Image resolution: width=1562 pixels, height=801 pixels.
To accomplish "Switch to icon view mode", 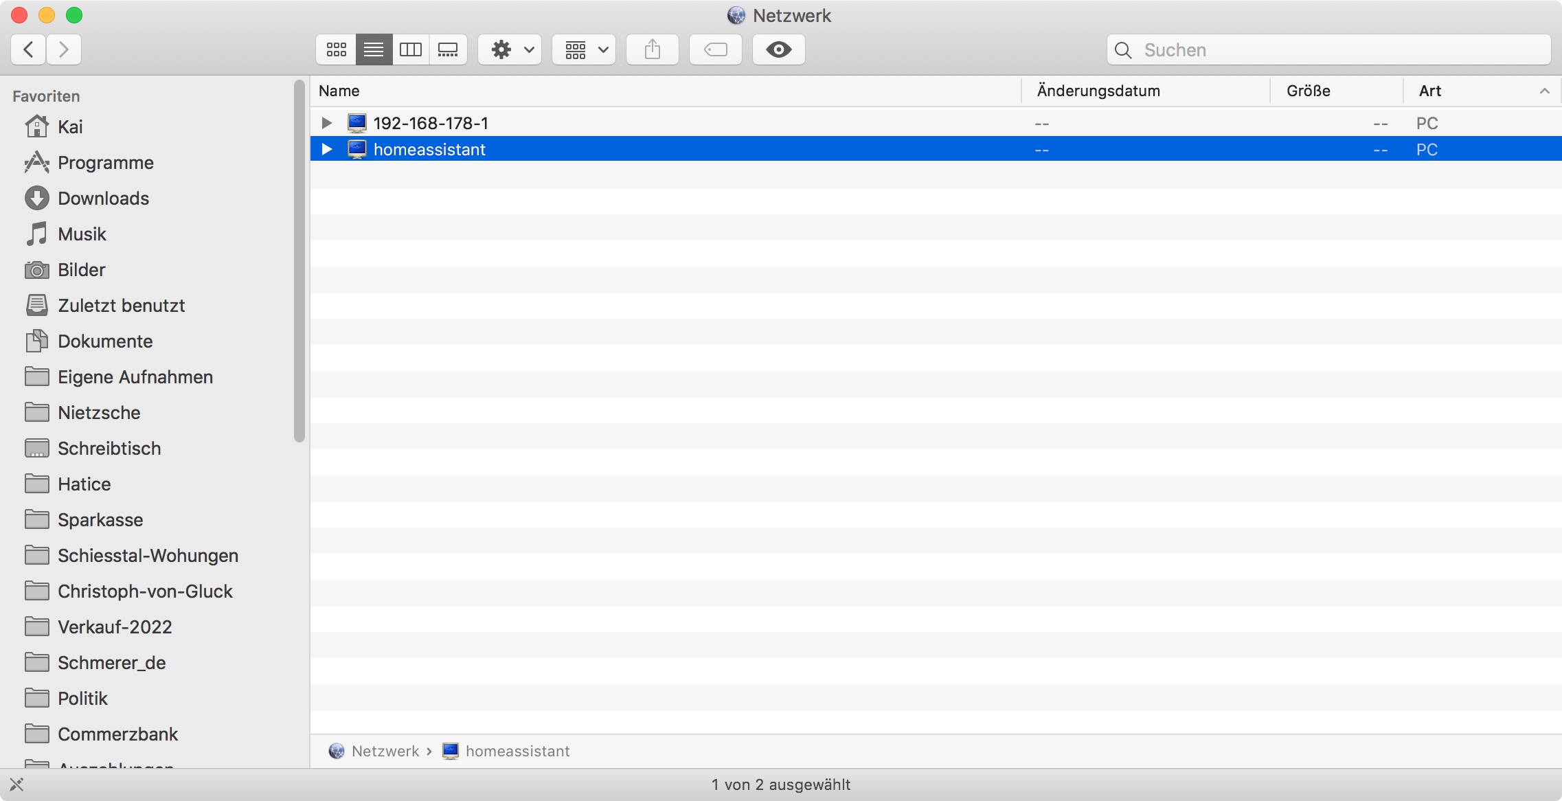I will pyautogui.click(x=336, y=49).
